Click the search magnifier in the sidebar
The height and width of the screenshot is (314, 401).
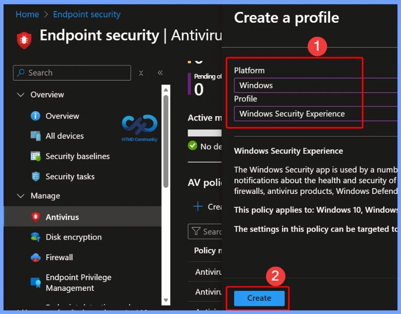[21, 72]
